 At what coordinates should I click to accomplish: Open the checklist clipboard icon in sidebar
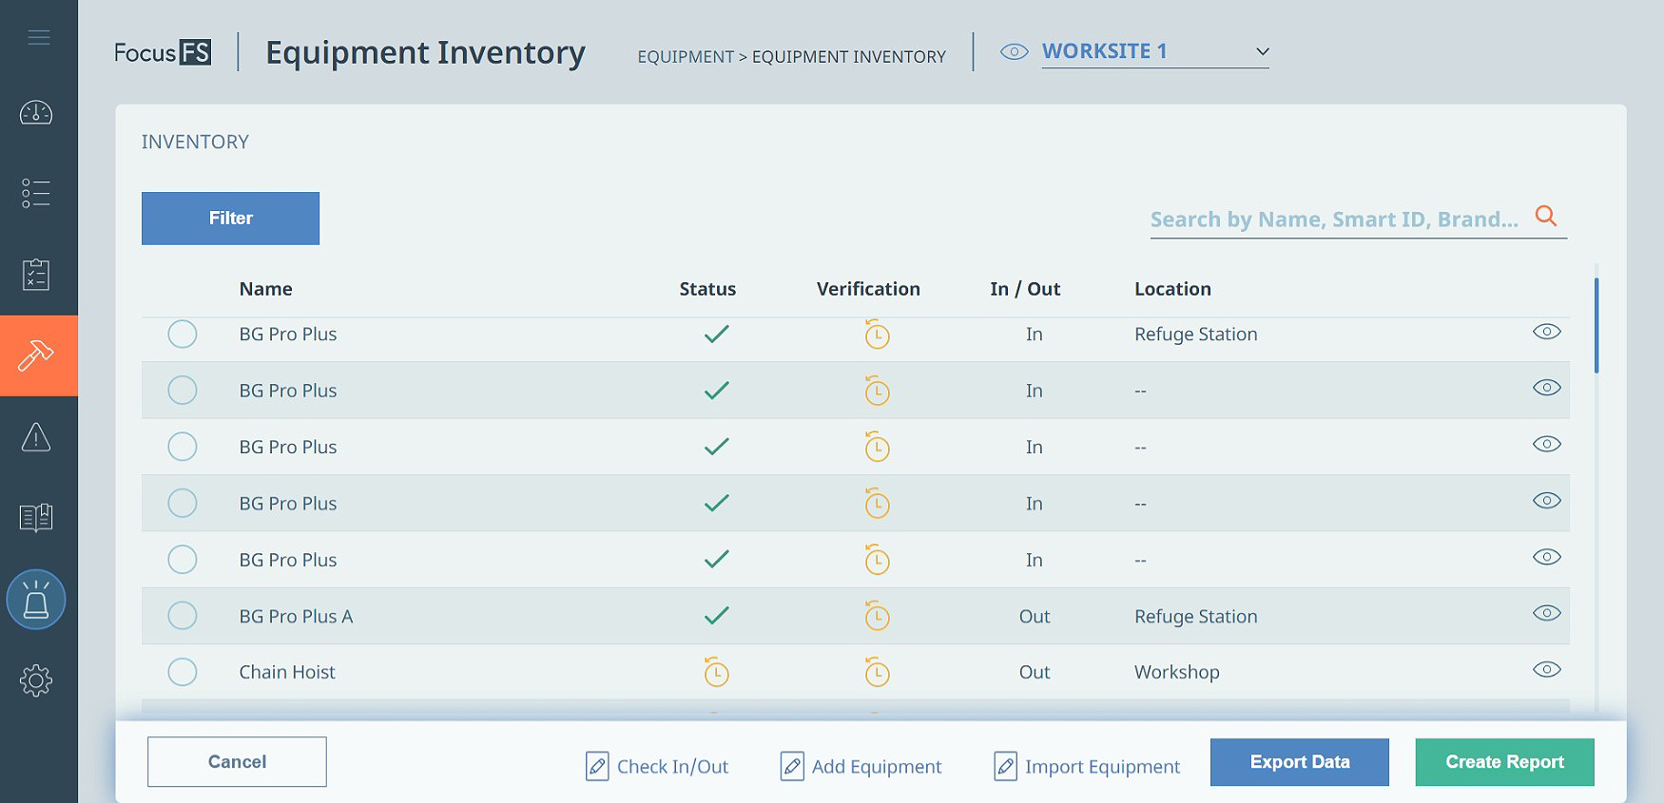click(36, 275)
